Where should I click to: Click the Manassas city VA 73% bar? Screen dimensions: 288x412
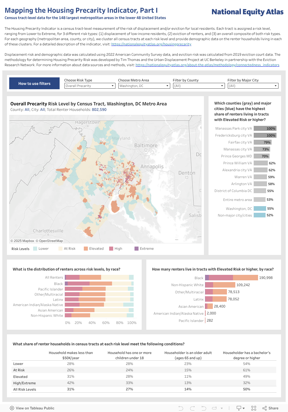262,149
